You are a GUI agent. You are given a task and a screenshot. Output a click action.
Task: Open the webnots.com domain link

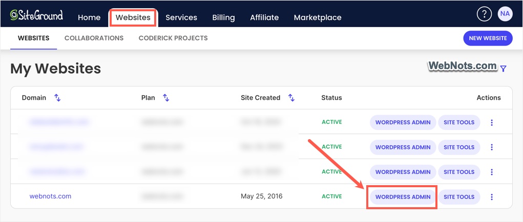(x=50, y=196)
